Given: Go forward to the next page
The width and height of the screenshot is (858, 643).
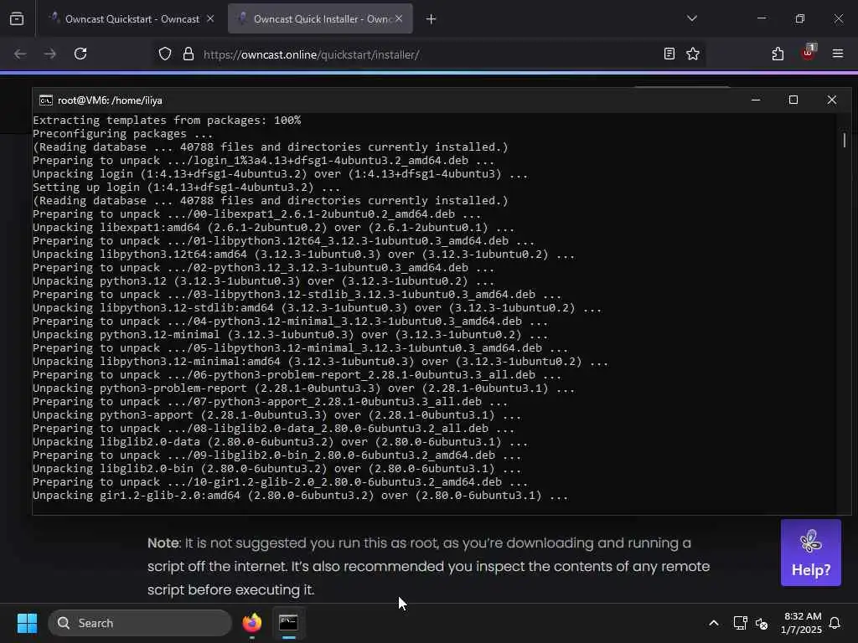Looking at the screenshot, I should (x=49, y=54).
